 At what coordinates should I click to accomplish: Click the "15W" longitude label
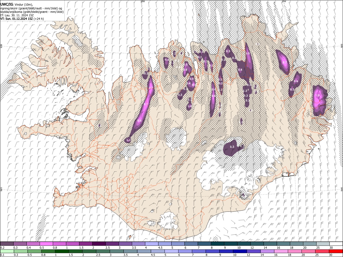pyautogui.click(x=284, y=1)
